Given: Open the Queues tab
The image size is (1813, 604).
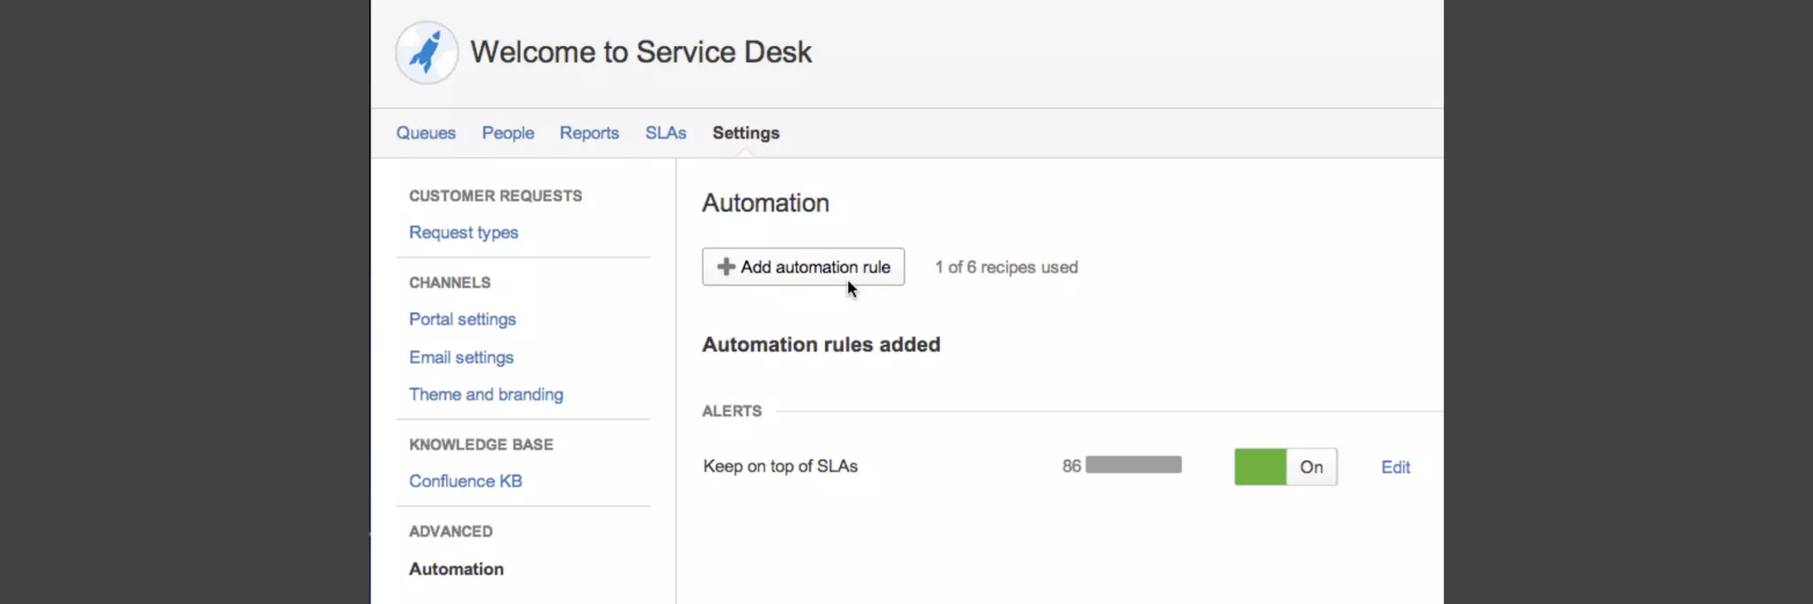Looking at the screenshot, I should (x=426, y=133).
